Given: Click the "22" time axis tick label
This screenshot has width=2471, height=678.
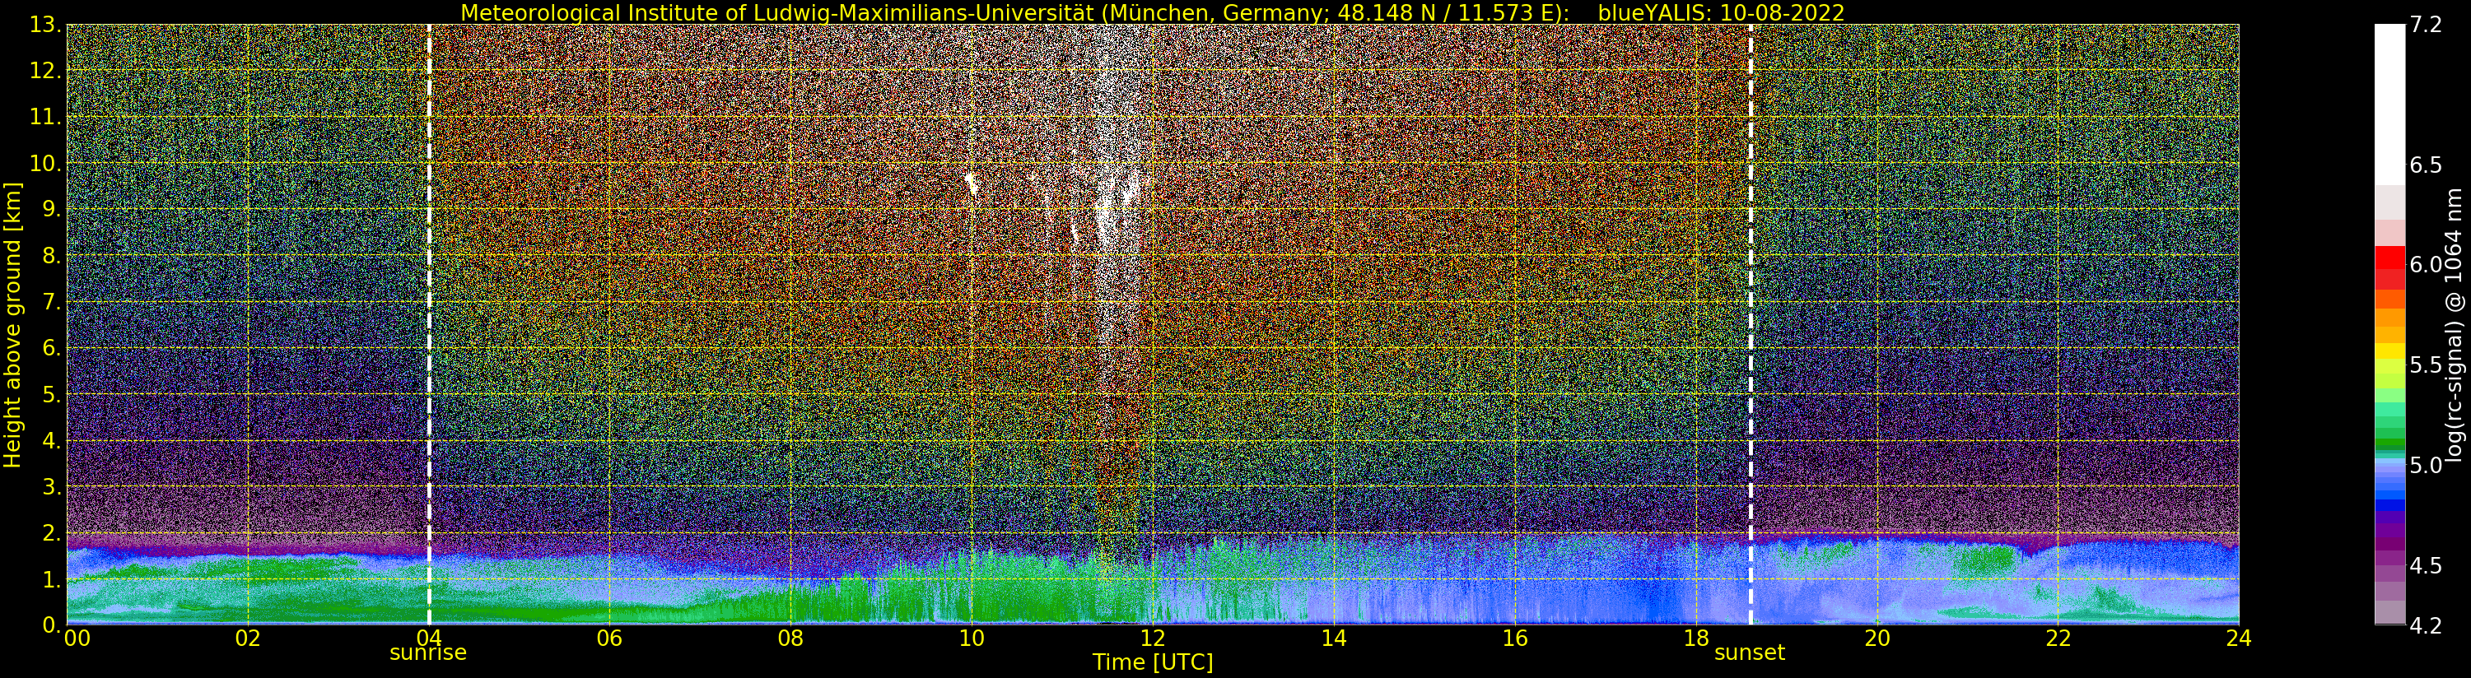Looking at the screenshot, I should click(2058, 639).
